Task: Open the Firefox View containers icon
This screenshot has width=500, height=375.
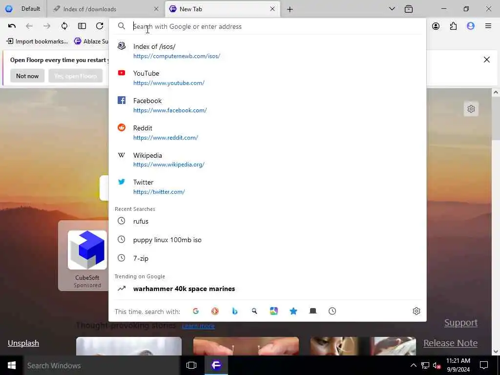Action: tap(409, 9)
